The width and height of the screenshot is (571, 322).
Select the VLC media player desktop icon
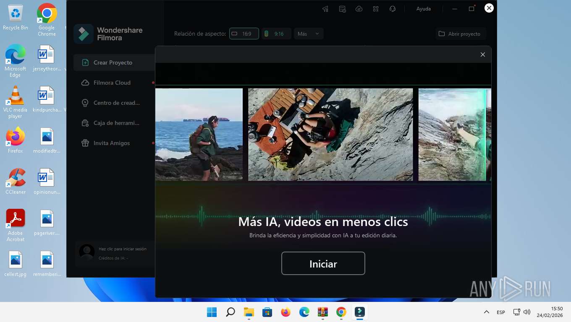click(x=16, y=102)
